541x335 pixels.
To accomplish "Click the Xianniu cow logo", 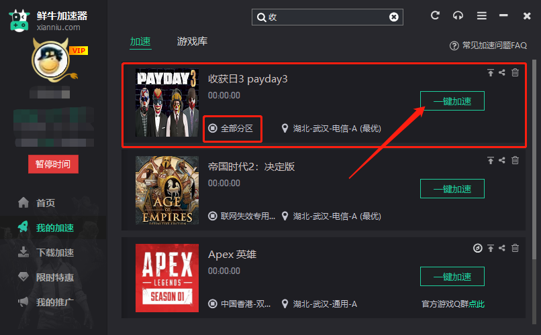I will [x=19, y=21].
